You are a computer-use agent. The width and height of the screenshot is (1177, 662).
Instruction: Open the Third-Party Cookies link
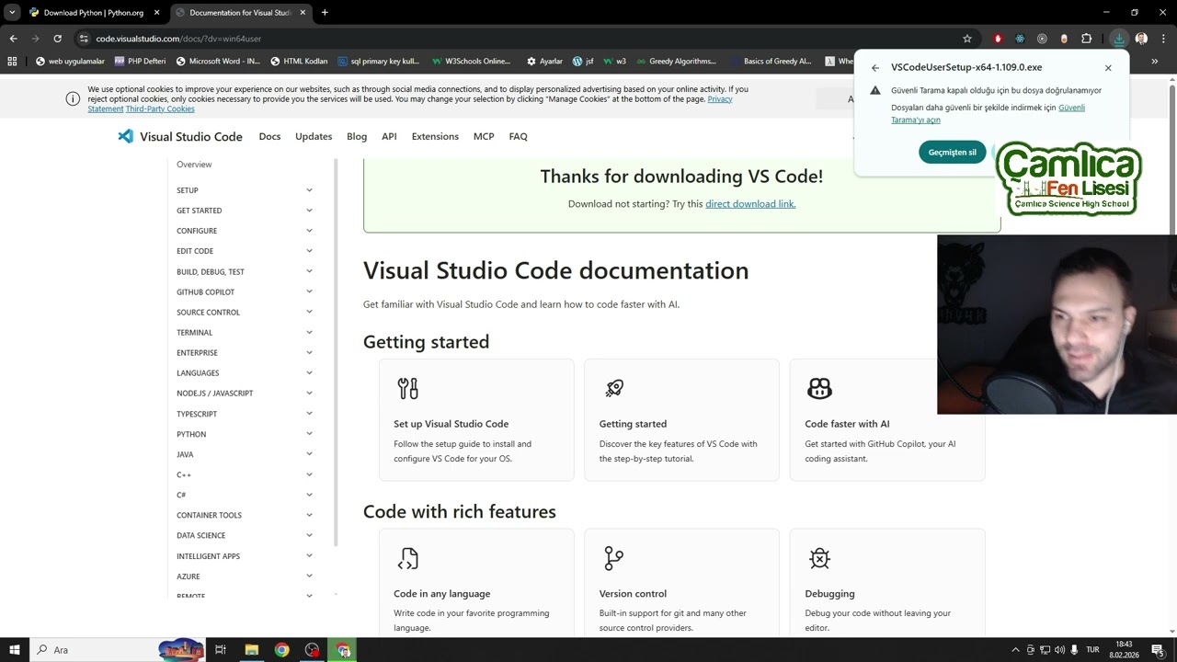coord(160,108)
